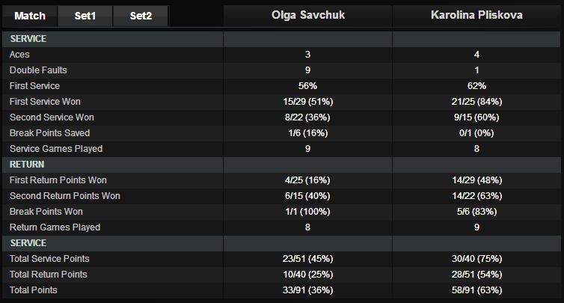Select the Total Points row label
The image size is (564, 303).
pos(34,290)
